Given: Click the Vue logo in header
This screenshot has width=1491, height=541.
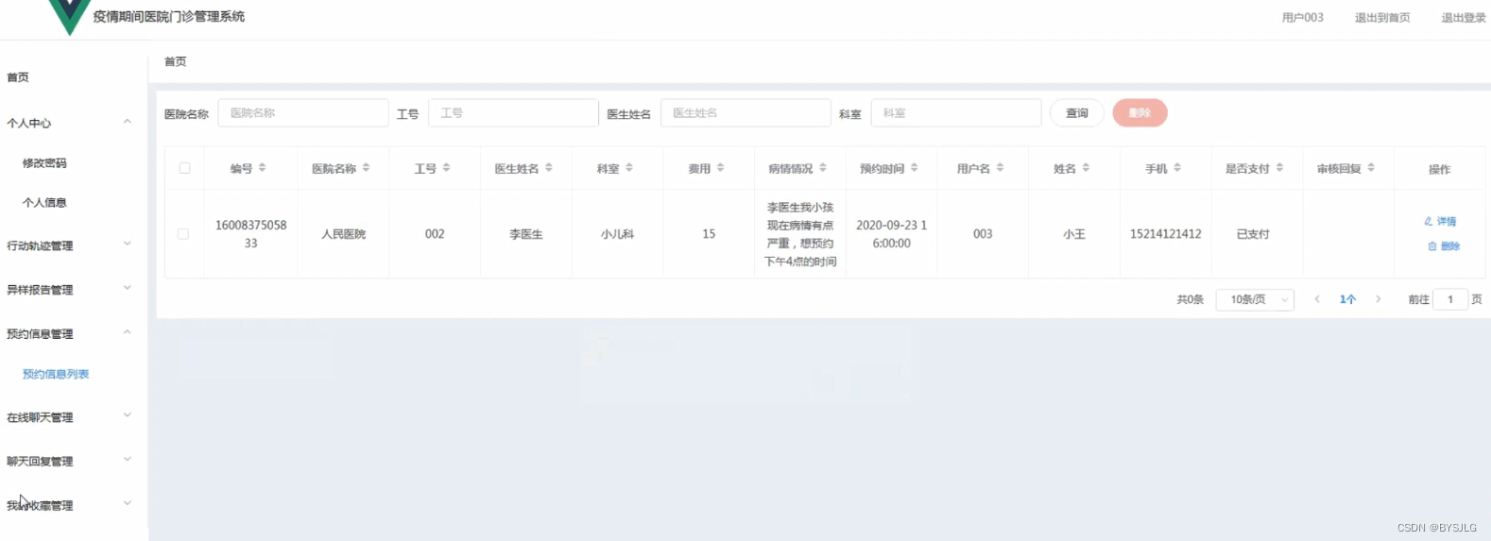Looking at the screenshot, I should click(x=69, y=16).
